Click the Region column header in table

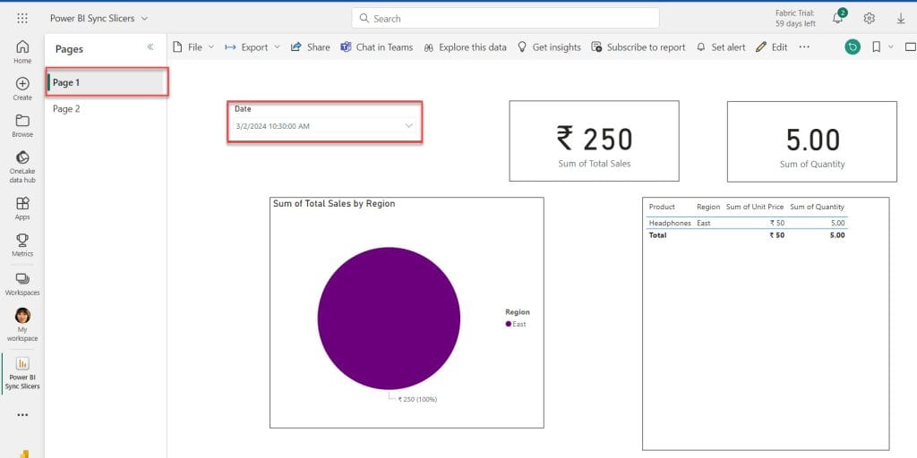coord(708,207)
